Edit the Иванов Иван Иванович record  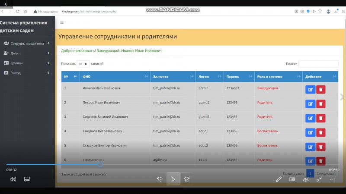[310, 90]
